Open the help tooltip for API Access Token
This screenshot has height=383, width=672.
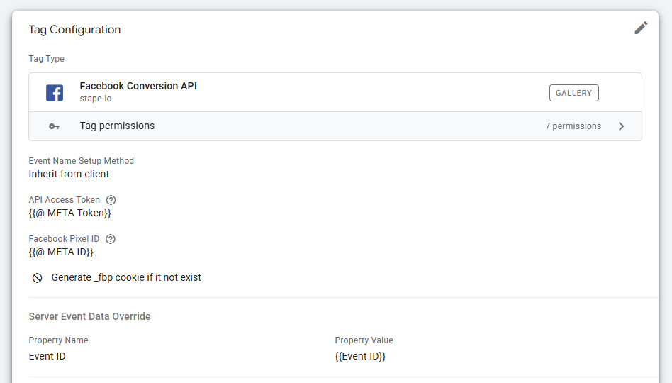tap(111, 200)
